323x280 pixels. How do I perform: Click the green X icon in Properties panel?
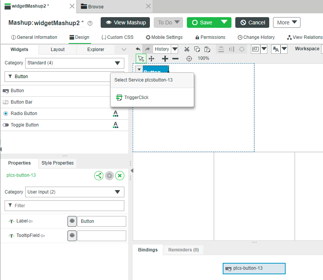tap(120, 176)
